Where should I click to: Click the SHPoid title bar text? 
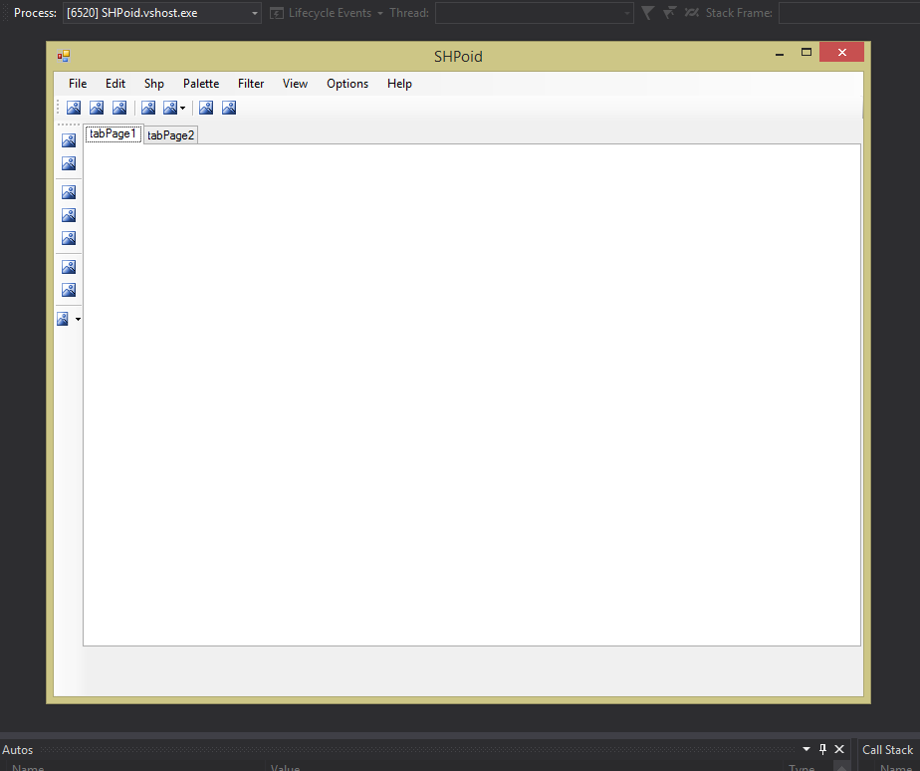tap(458, 57)
